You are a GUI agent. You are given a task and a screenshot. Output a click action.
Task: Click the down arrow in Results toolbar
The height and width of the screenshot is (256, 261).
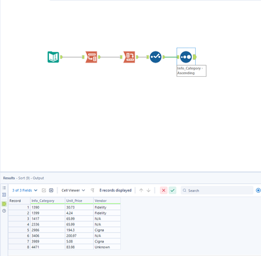click(x=149, y=190)
